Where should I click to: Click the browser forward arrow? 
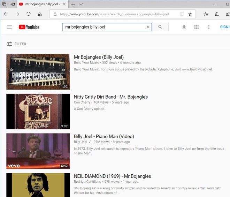coord(17,14)
